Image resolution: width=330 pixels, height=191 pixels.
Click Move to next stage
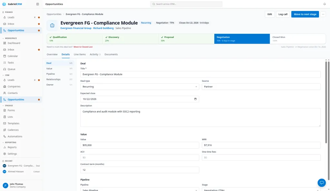305,14
